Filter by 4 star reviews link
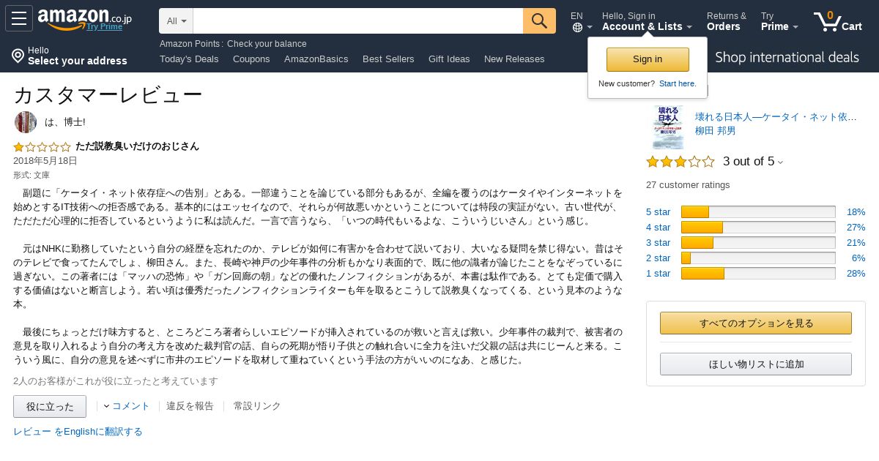This screenshot has height=461, width=879. pyautogui.click(x=658, y=228)
